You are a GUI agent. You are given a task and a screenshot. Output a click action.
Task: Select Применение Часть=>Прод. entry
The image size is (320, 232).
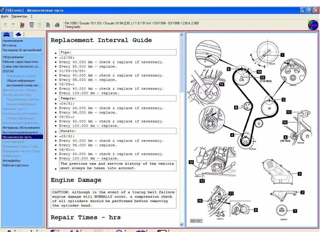click(x=22, y=151)
